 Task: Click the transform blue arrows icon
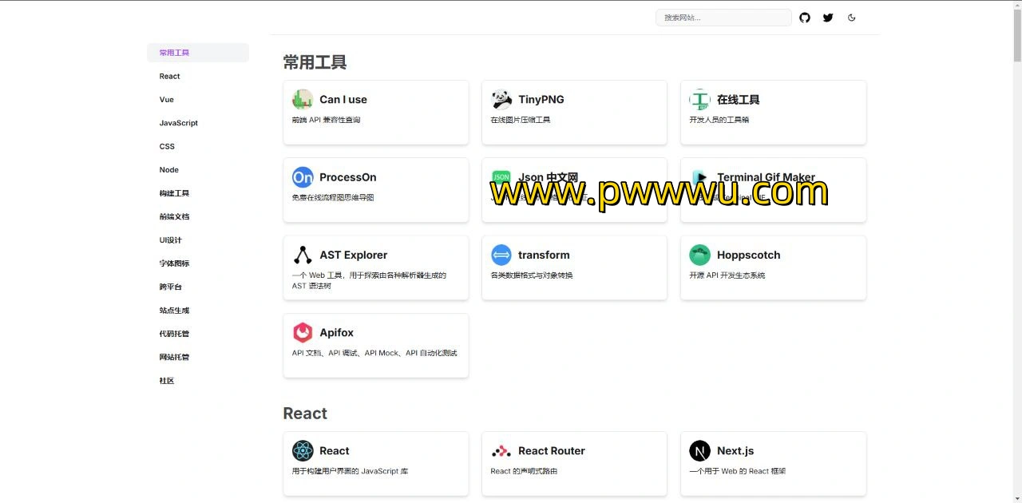pyautogui.click(x=501, y=255)
